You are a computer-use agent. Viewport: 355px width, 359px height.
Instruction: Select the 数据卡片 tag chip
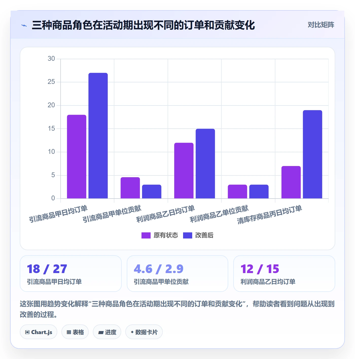pyautogui.click(x=144, y=332)
